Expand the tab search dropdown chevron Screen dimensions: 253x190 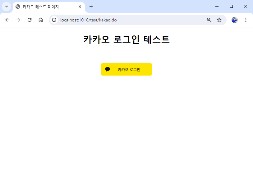(7, 7)
